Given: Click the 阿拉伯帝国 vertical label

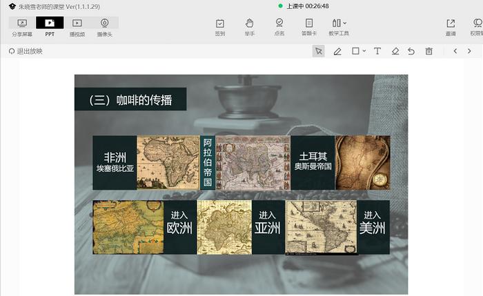Looking at the screenshot, I should point(208,163).
